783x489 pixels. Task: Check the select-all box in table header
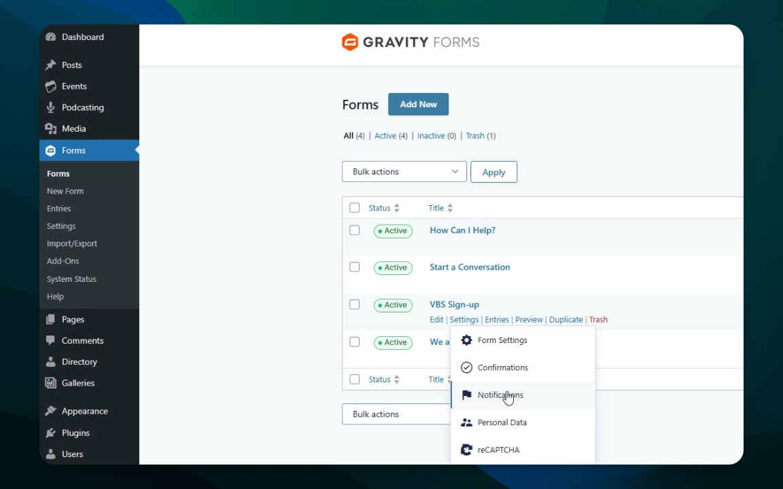click(x=355, y=208)
